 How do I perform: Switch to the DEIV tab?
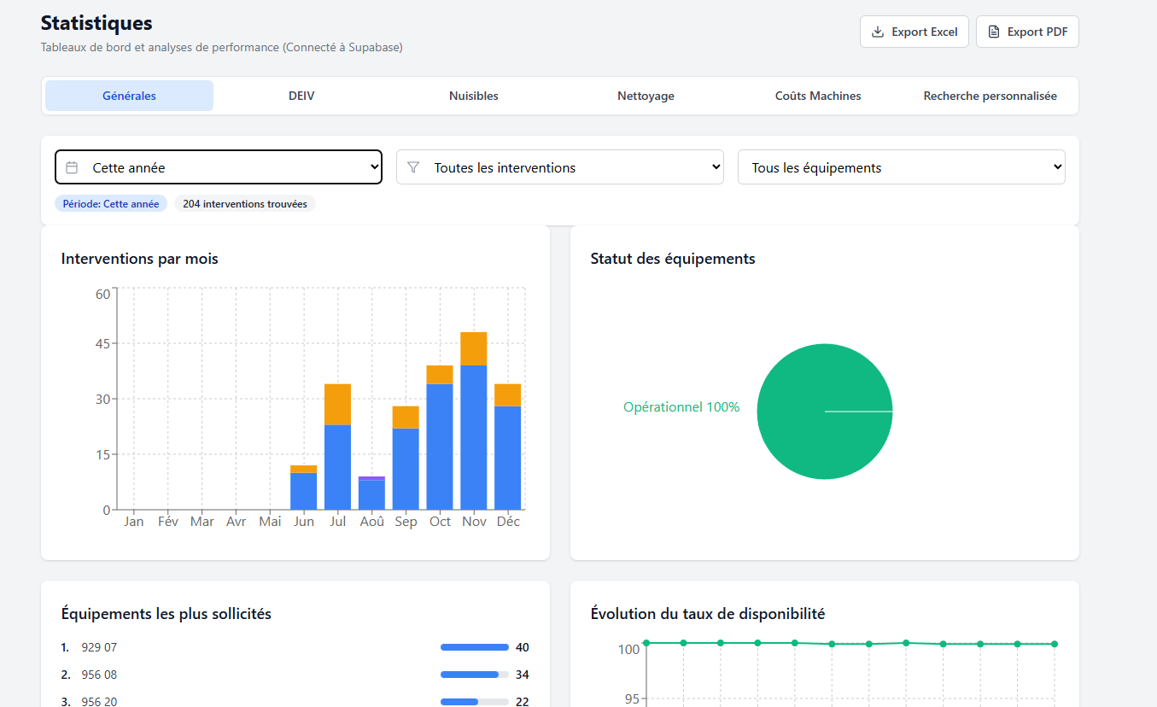point(301,96)
